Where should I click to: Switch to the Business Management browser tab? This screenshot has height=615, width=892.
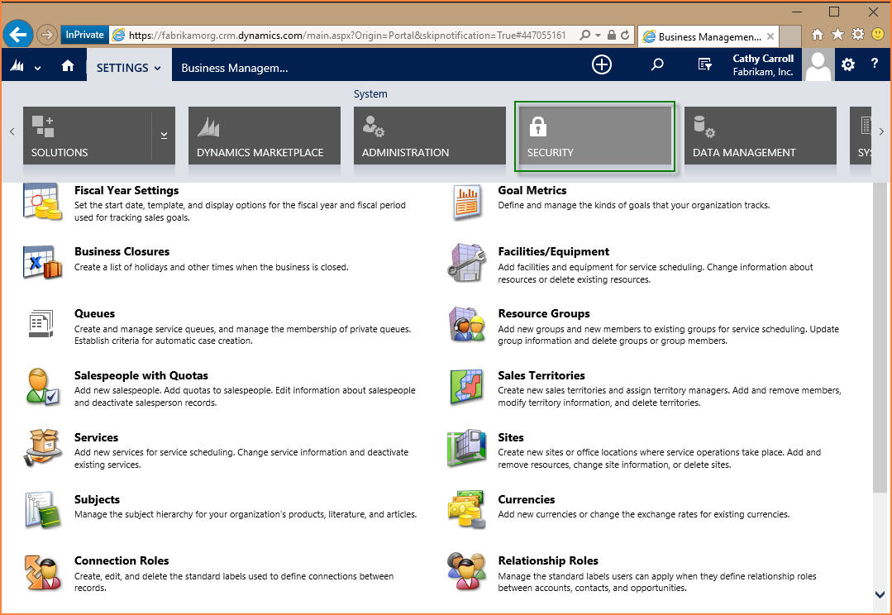708,36
